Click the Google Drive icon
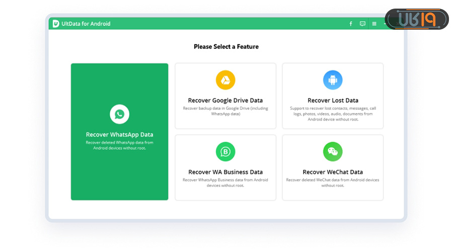This screenshot has width=453, height=252. (225, 80)
